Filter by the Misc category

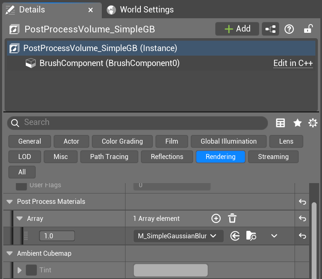61,157
